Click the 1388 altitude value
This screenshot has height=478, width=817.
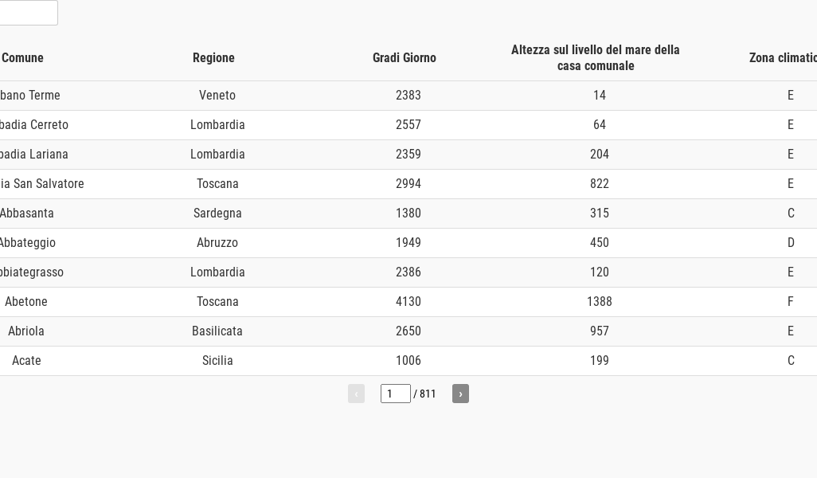coord(600,301)
